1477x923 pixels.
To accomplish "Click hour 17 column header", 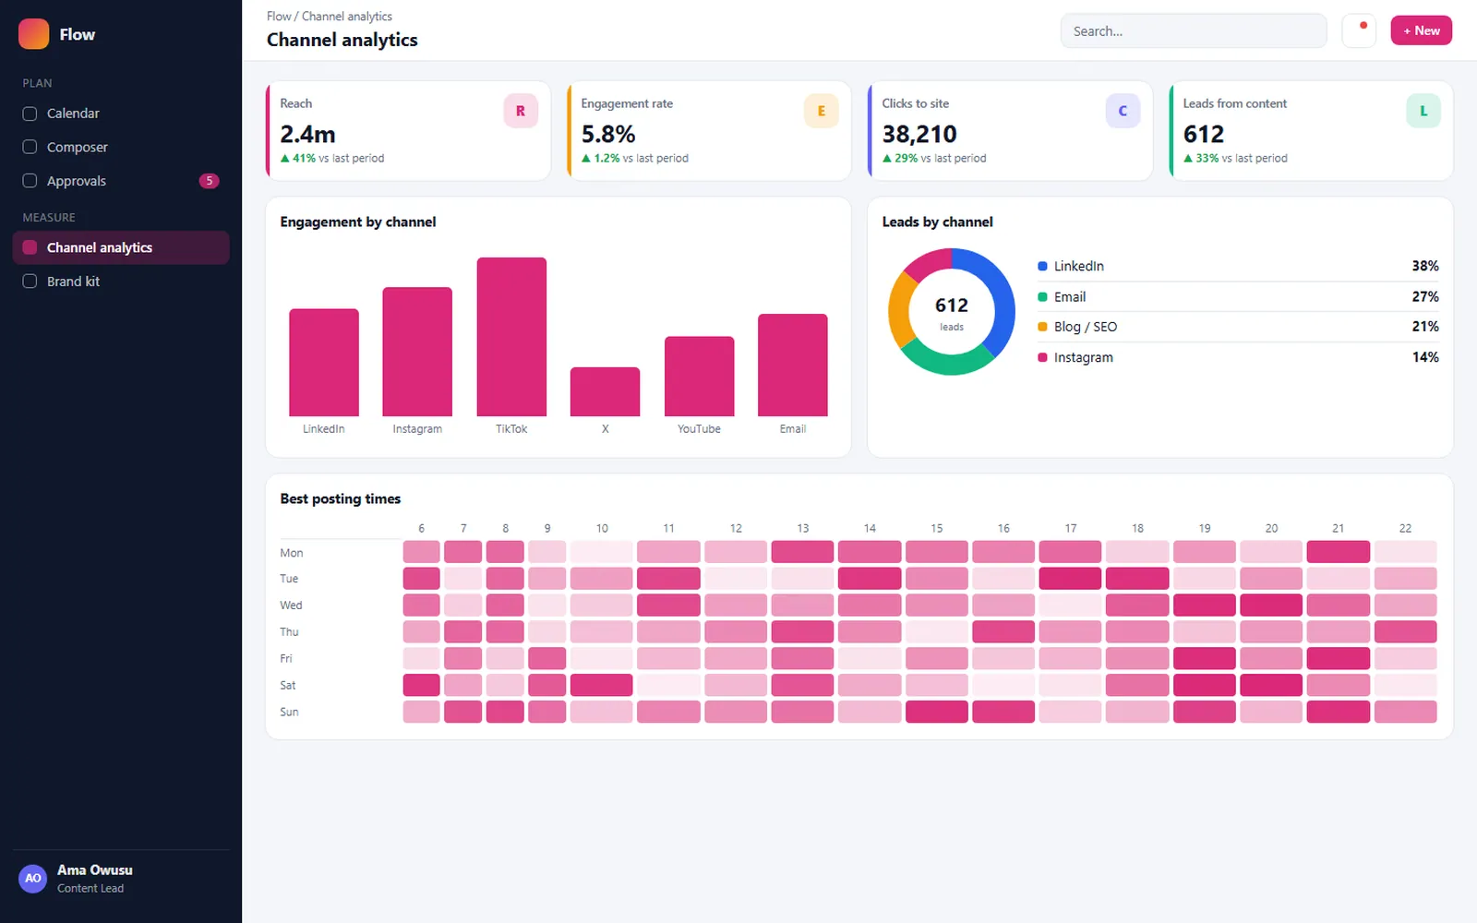I will pyautogui.click(x=1071, y=528).
